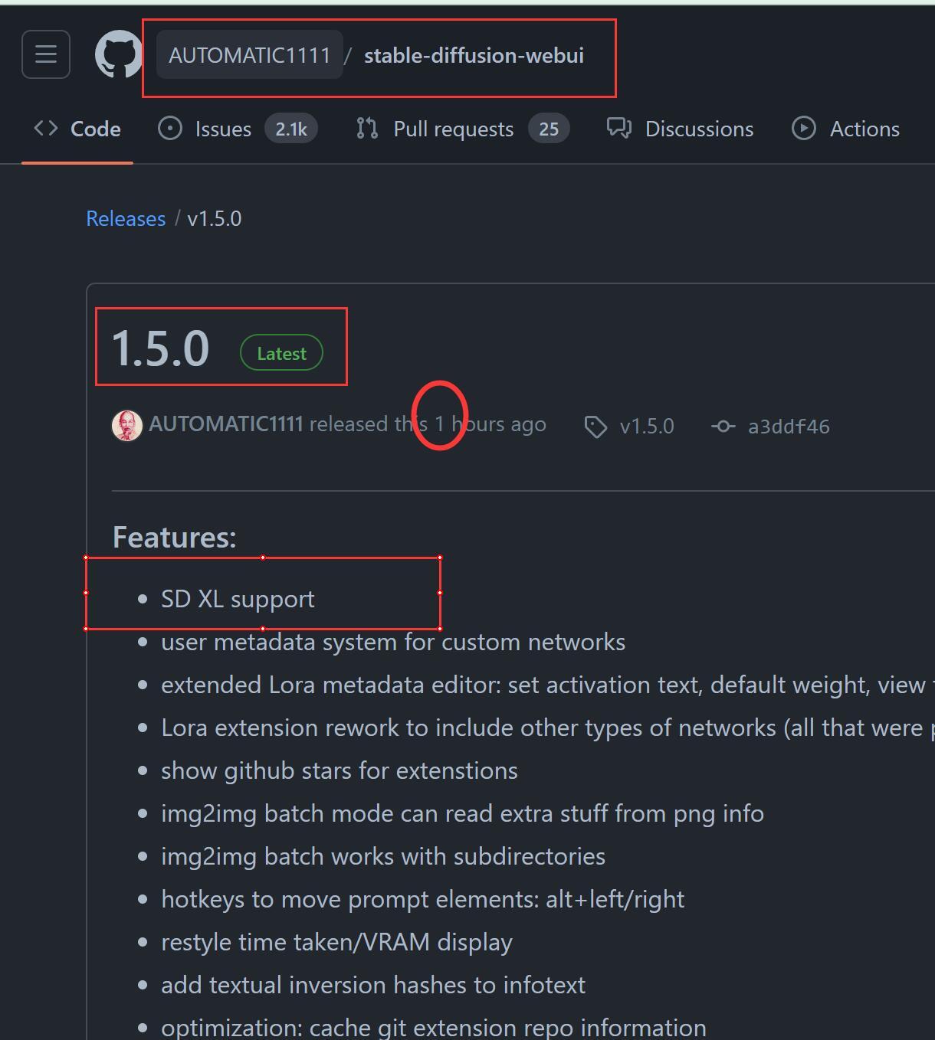Click the v1.5.0 breadcrumb text
This screenshot has height=1040, width=935.
point(215,218)
